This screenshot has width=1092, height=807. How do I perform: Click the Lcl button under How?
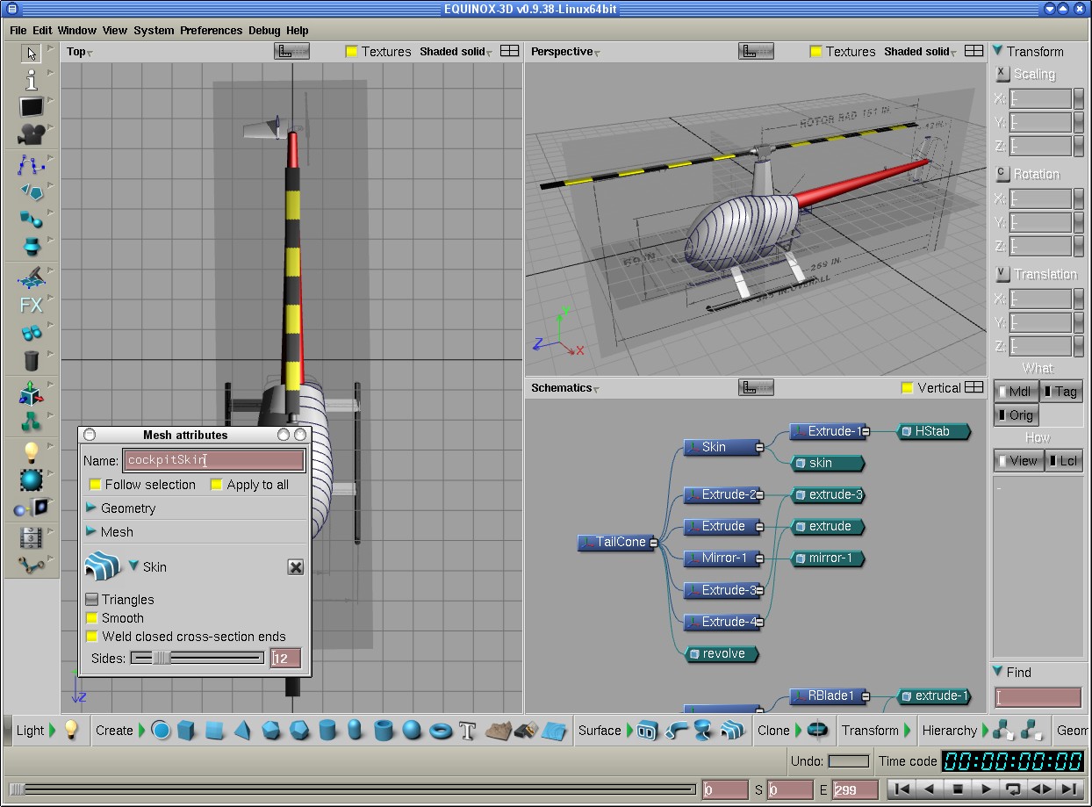[x=1063, y=461]
